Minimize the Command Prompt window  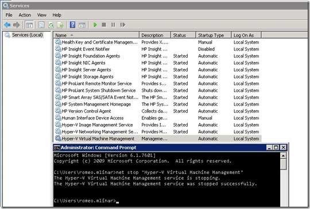coord(269,148)
